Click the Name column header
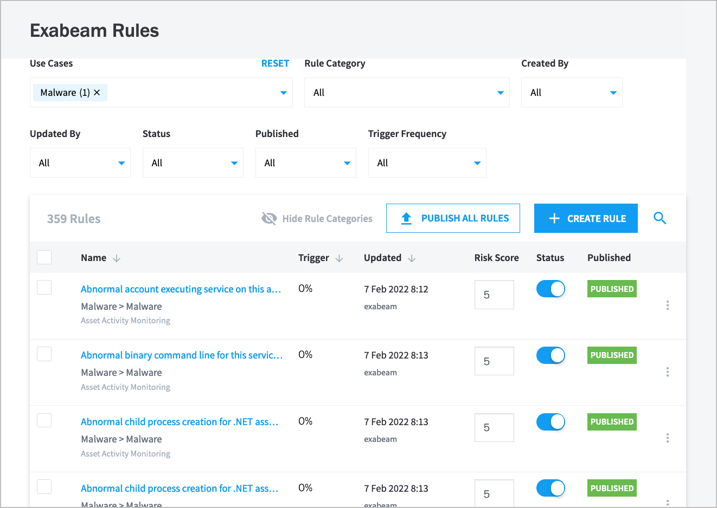Viewport: 717px width, 508px height. tap(93, 258)
